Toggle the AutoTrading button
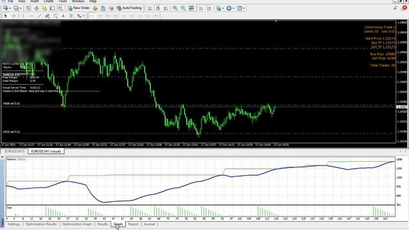This screenshot has width=409, height=230. [x=129, y=8]
